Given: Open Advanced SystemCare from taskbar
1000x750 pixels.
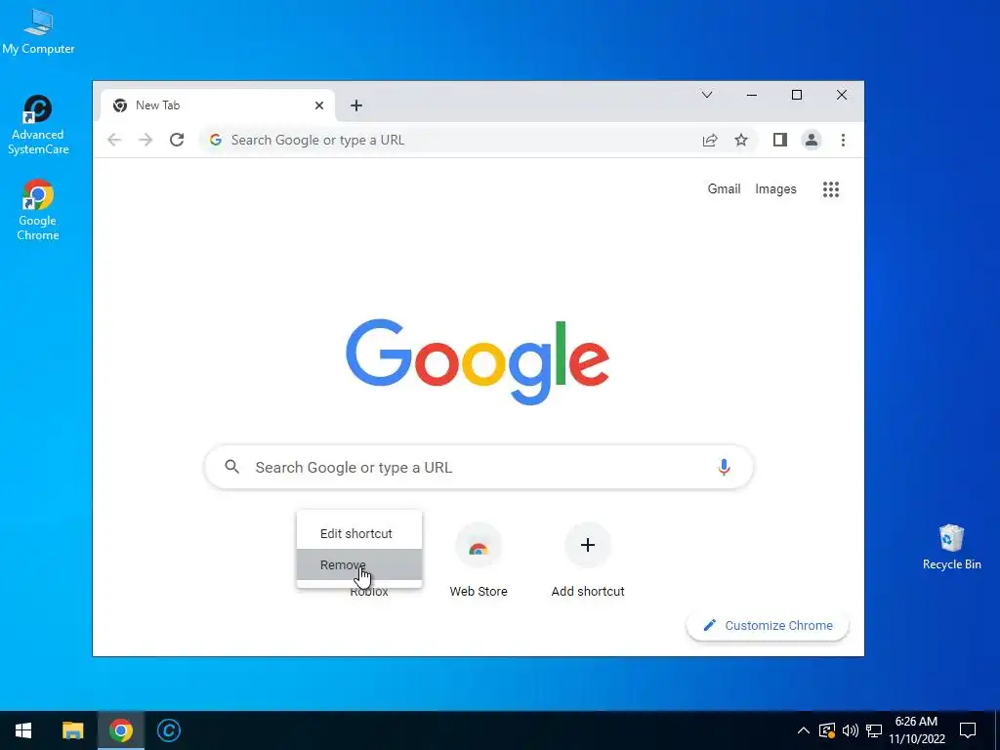Looking at the screenshot, I should point(169,730).
